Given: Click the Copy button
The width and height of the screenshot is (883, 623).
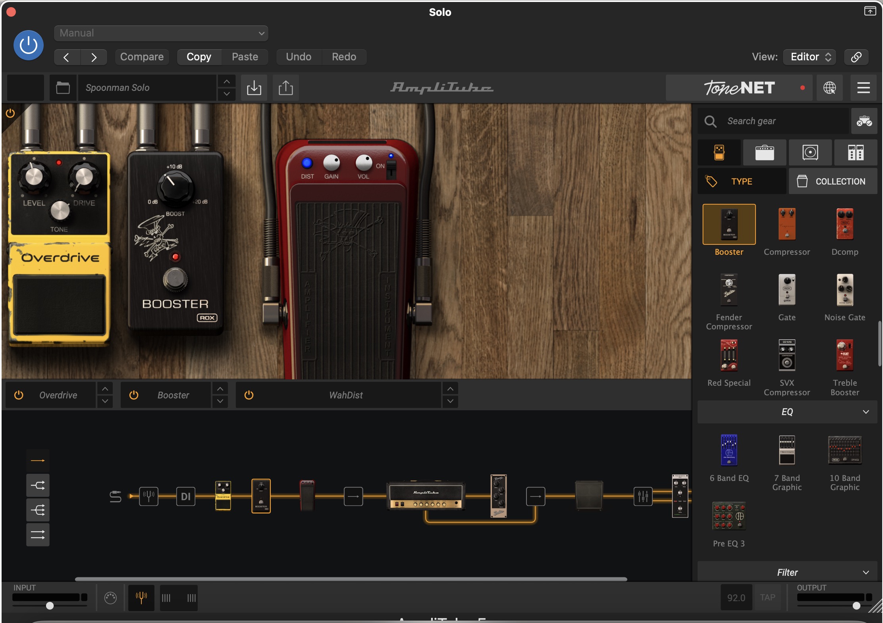Looking at the screenshot, I should pyautogui.click(x=199, y=57).
